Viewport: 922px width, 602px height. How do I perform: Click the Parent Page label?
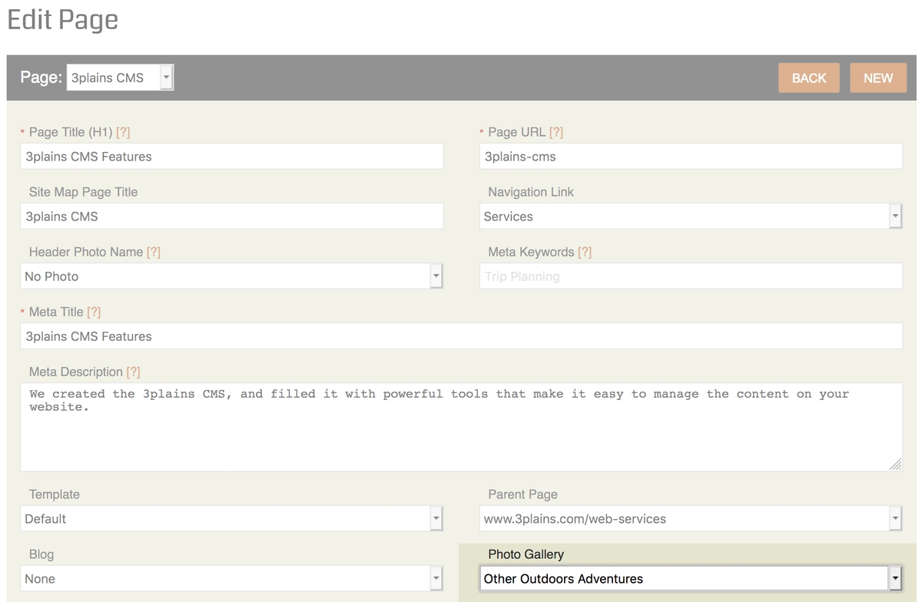click(522, 495)
